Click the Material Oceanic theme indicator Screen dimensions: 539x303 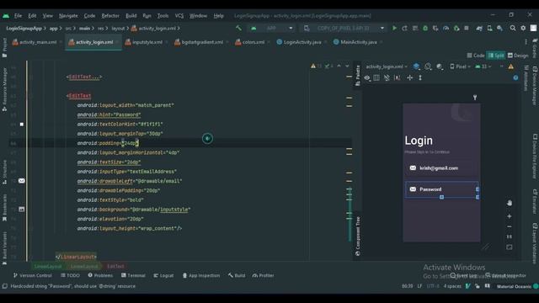click(514, 286)
